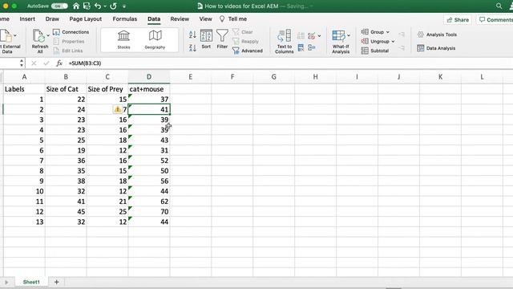
Task: Select the Stocks data type
Action: coord(123,40)
